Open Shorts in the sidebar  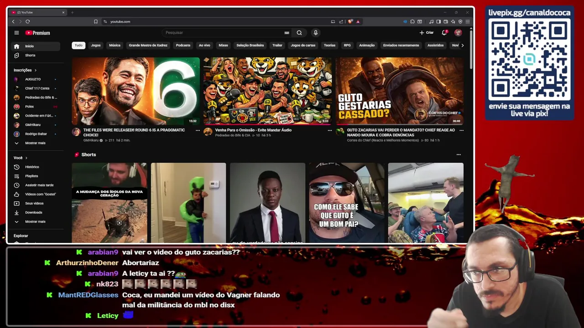[36, 55]
